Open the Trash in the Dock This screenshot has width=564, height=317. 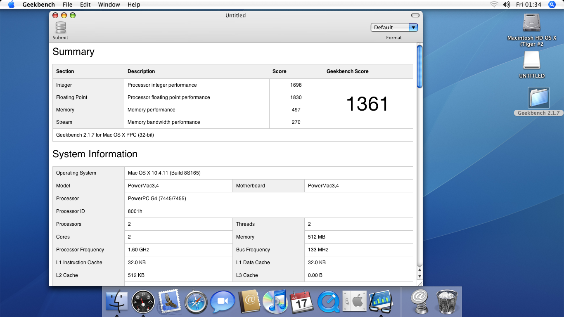coord(447,302)
